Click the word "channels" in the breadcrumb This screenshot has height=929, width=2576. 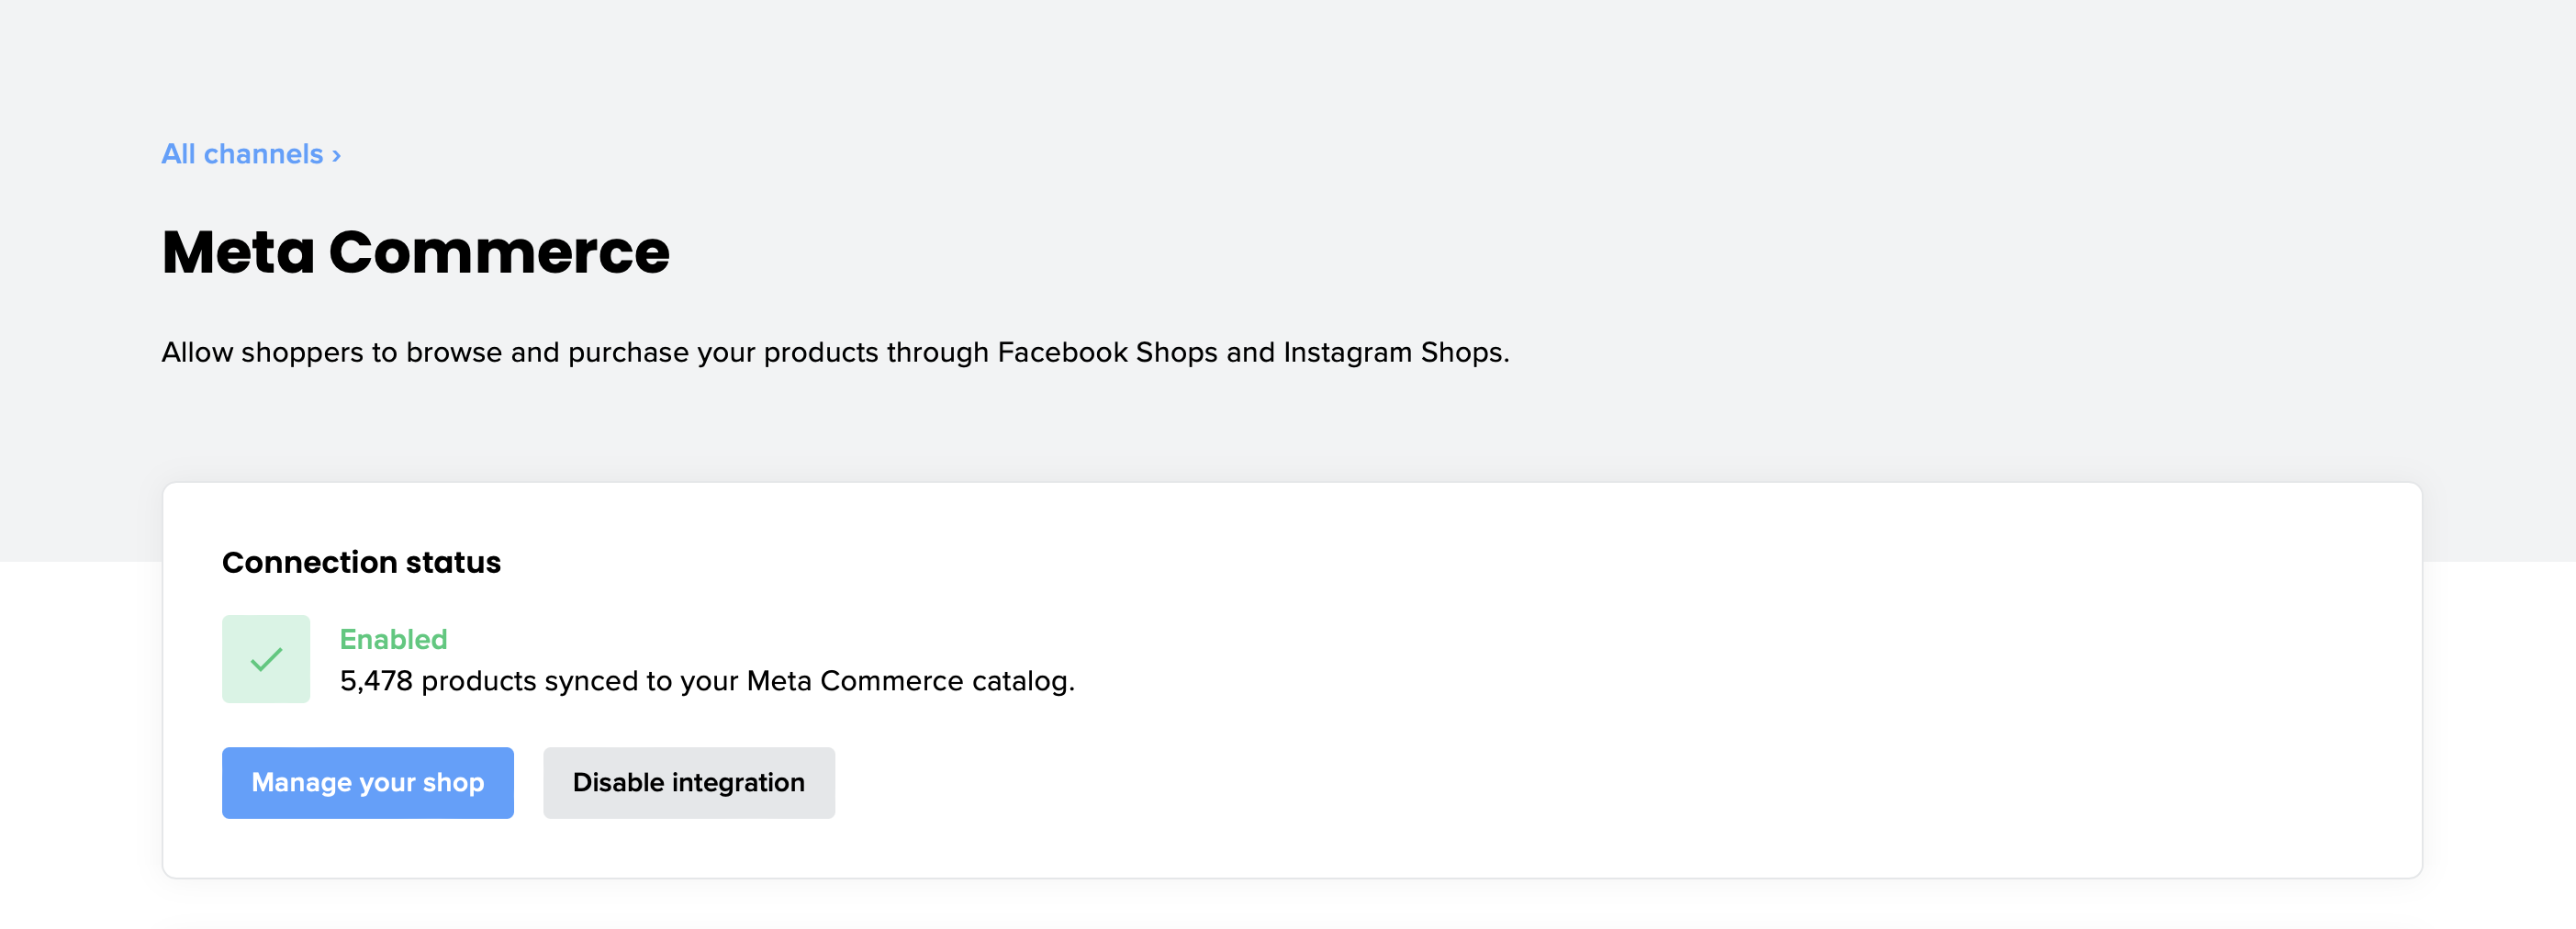[x=263, y=154]
